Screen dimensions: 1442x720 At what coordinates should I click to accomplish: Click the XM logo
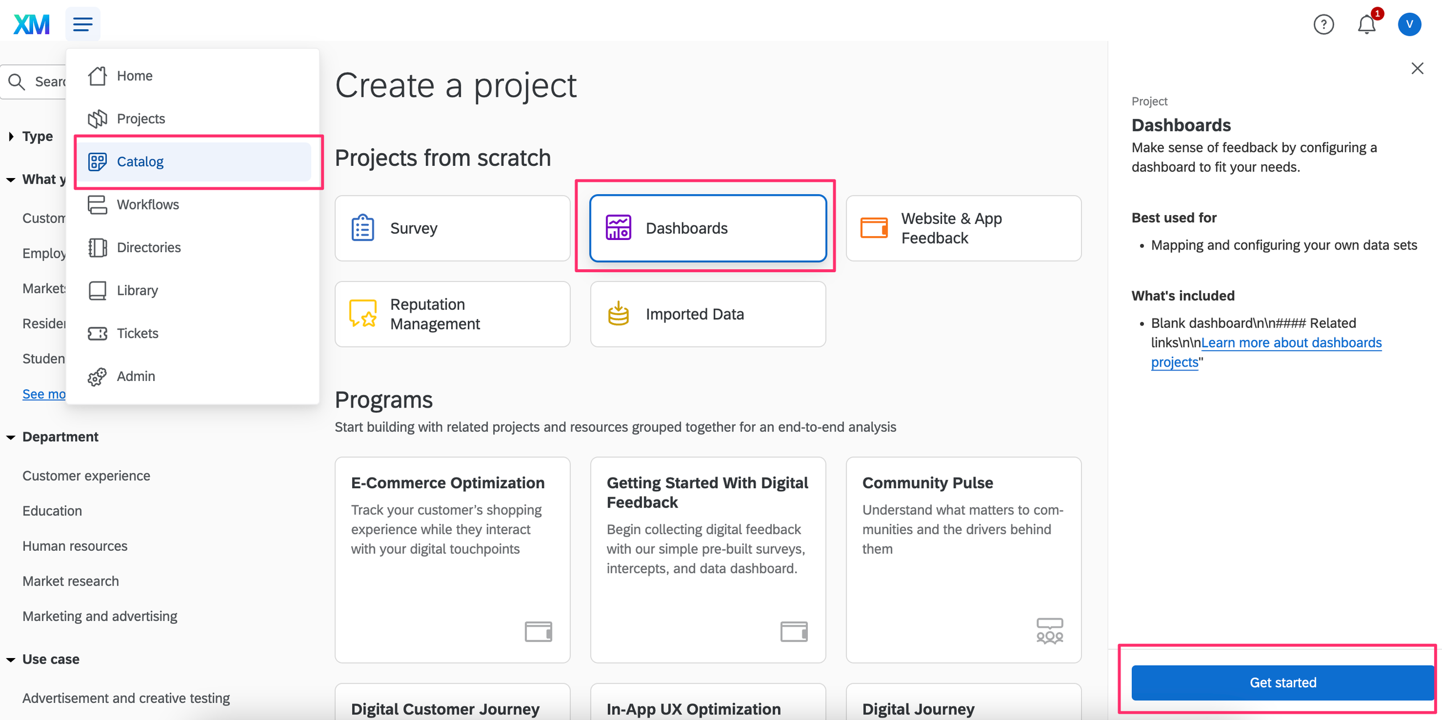pos(32,24)
